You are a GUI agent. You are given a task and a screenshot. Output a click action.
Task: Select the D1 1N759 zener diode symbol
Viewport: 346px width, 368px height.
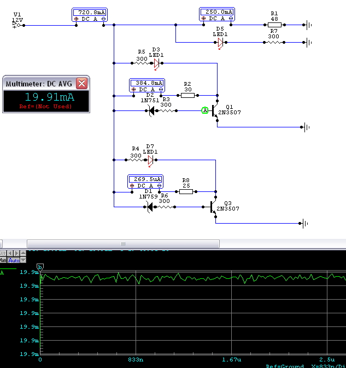pyautogui.click(x=150, y=207)
